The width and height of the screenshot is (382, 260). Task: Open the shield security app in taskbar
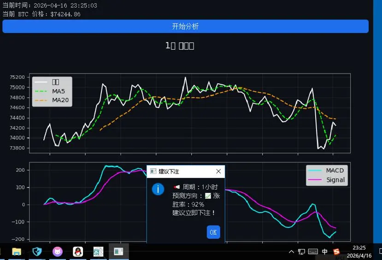pos(37,252)
